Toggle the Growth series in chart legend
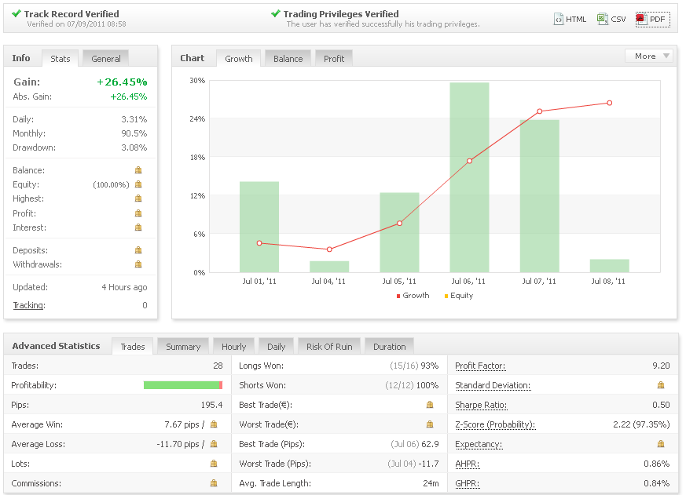 point(413,295)
